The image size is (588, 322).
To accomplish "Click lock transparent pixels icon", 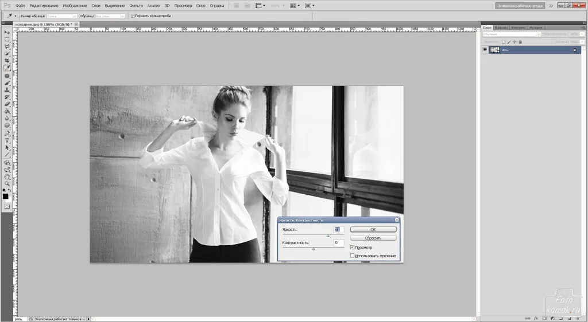I will coord(504,42).
